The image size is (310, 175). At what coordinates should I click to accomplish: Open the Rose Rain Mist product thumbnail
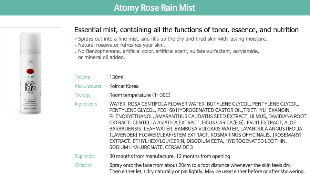(x=31, y=73)
